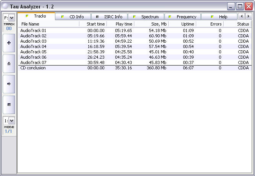Click the Play time column header

point(120,24)
